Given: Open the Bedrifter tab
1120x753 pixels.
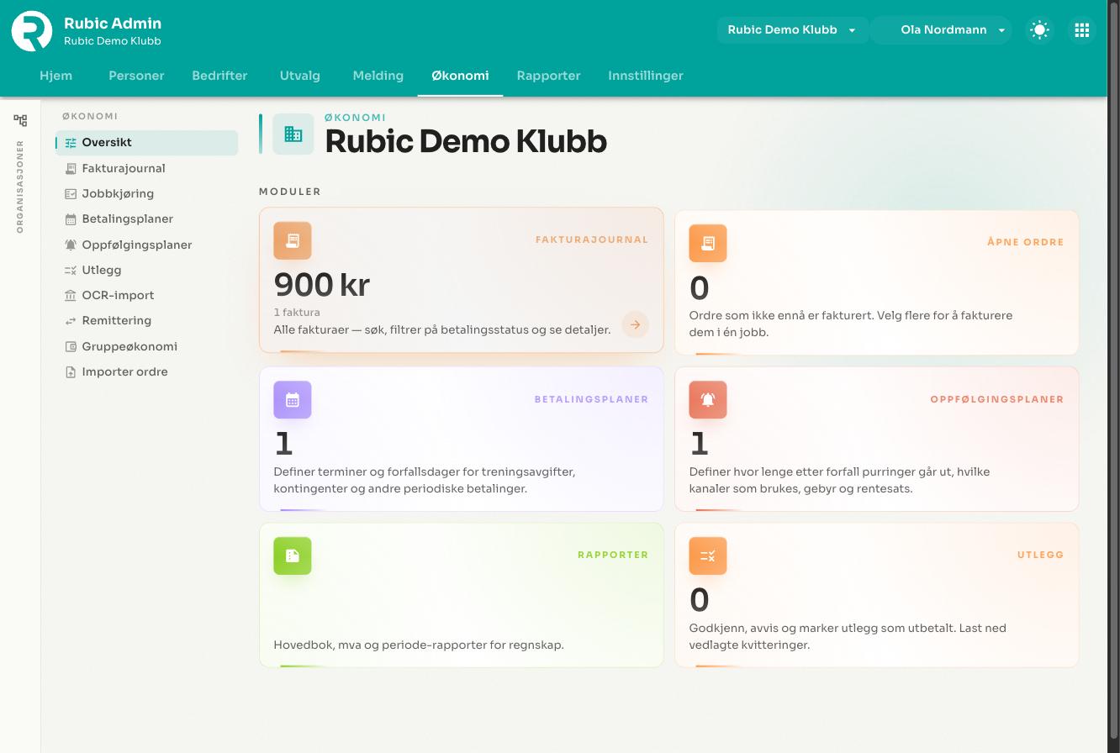Looking at the screenshot, I should pos(219,76).
